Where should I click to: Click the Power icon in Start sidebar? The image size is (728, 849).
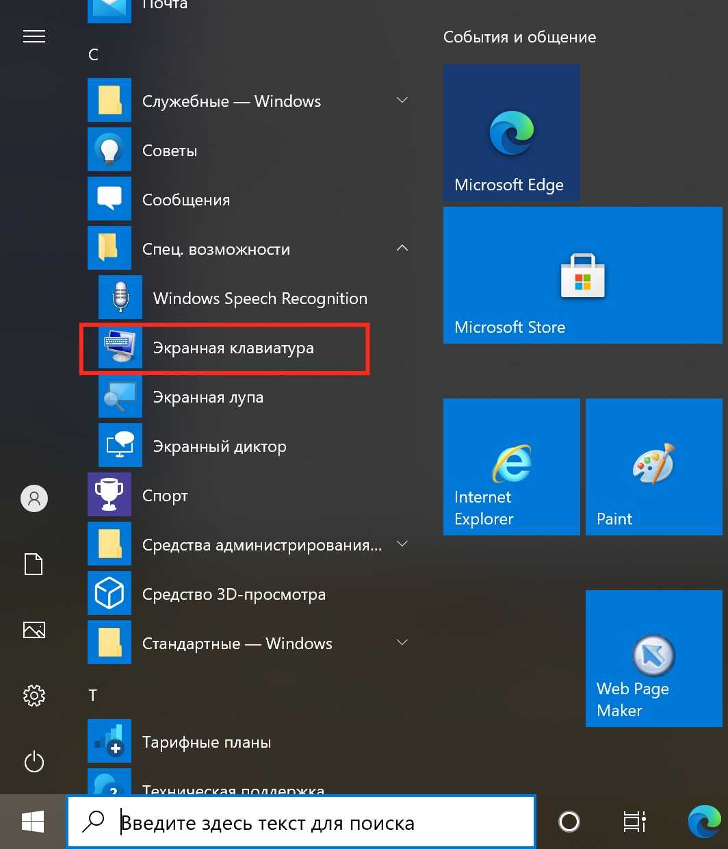pyautogui.click(x=34, y=762)
